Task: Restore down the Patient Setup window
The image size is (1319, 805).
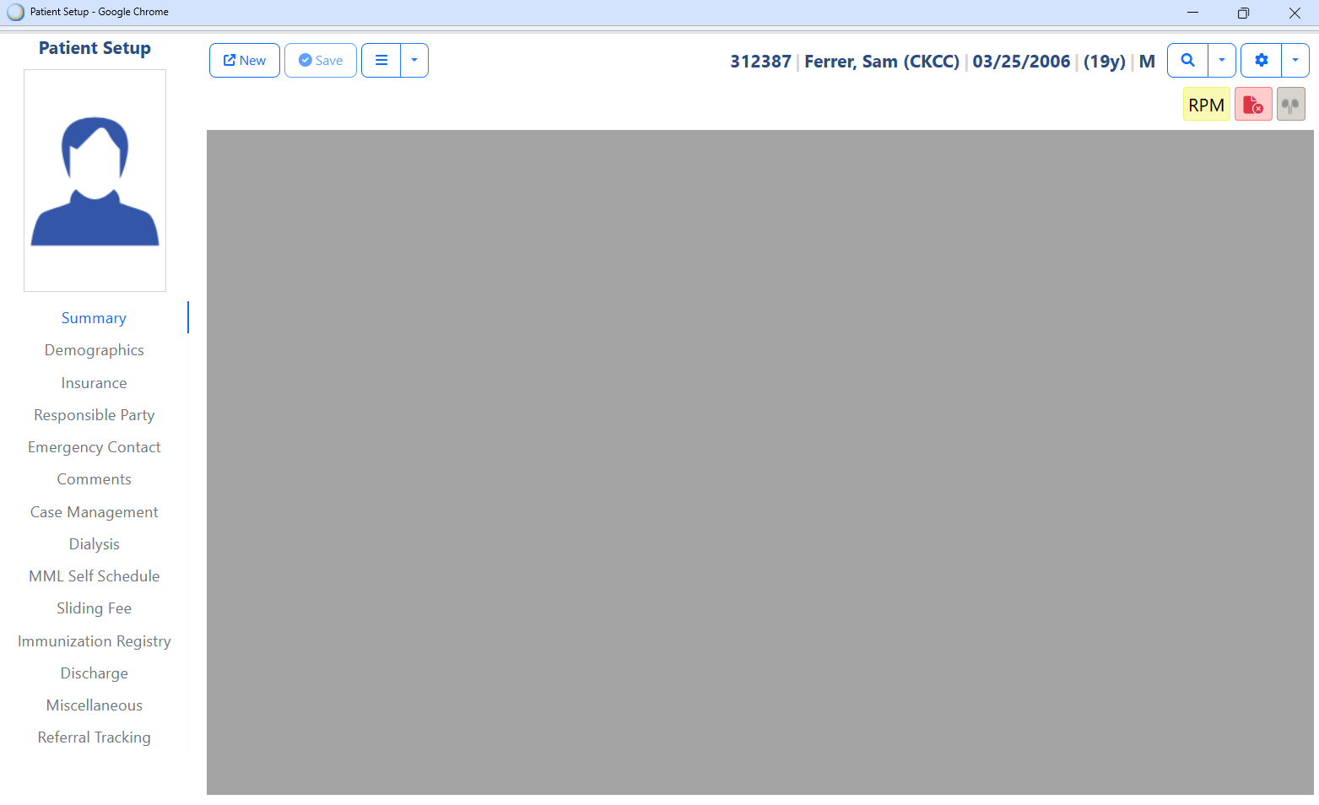Action: (x=1243, y=13)
